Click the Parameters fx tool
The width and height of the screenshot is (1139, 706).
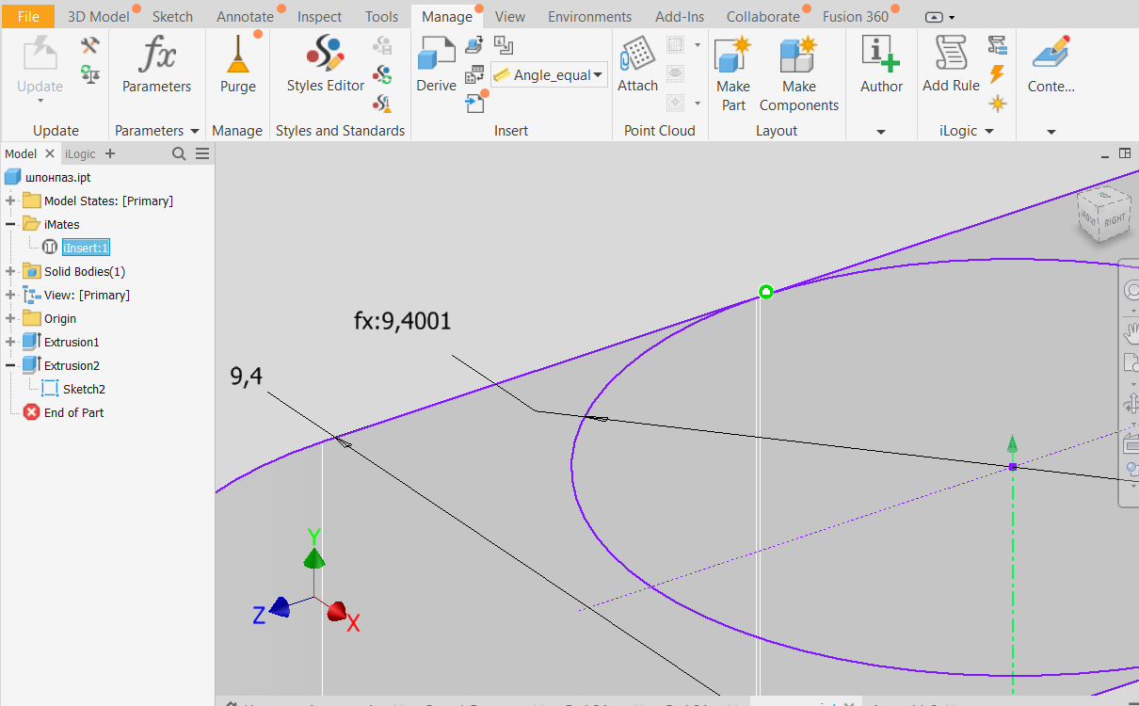point(156,64)
